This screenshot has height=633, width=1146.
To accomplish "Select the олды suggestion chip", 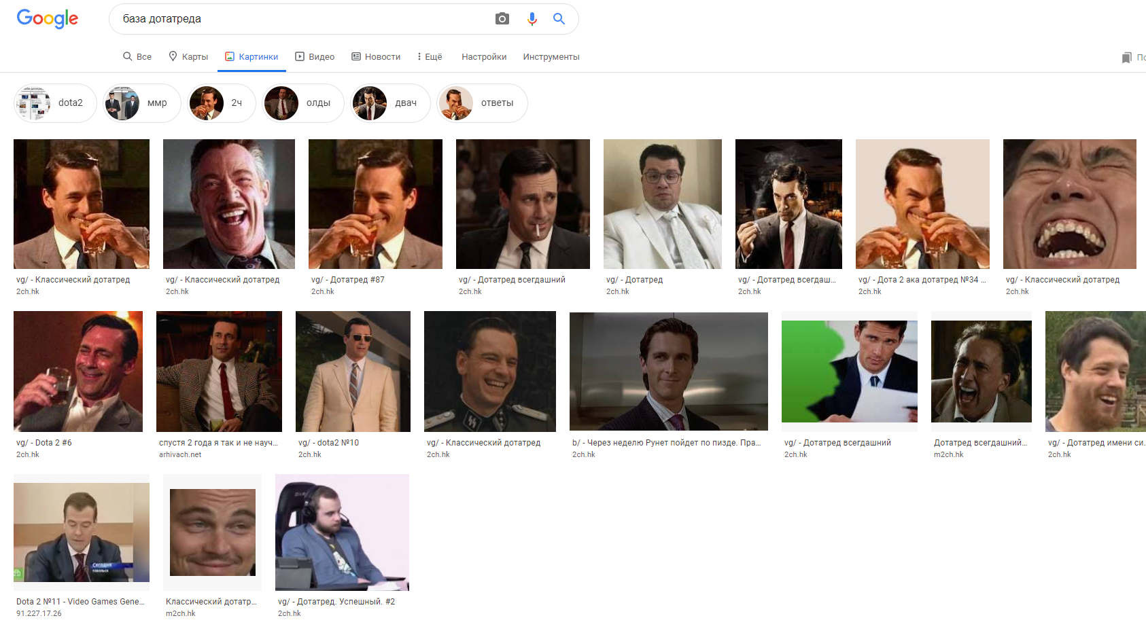I will pyautogui.click(x=303, y=103).
